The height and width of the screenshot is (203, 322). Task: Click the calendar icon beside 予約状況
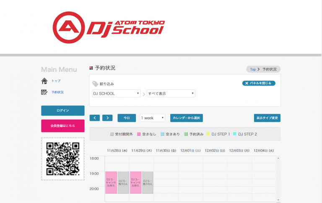(x=44, y=92)
